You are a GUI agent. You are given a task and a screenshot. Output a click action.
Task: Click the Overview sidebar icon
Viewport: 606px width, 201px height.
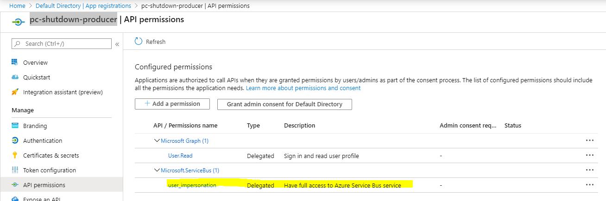click(x=14, y=62)
